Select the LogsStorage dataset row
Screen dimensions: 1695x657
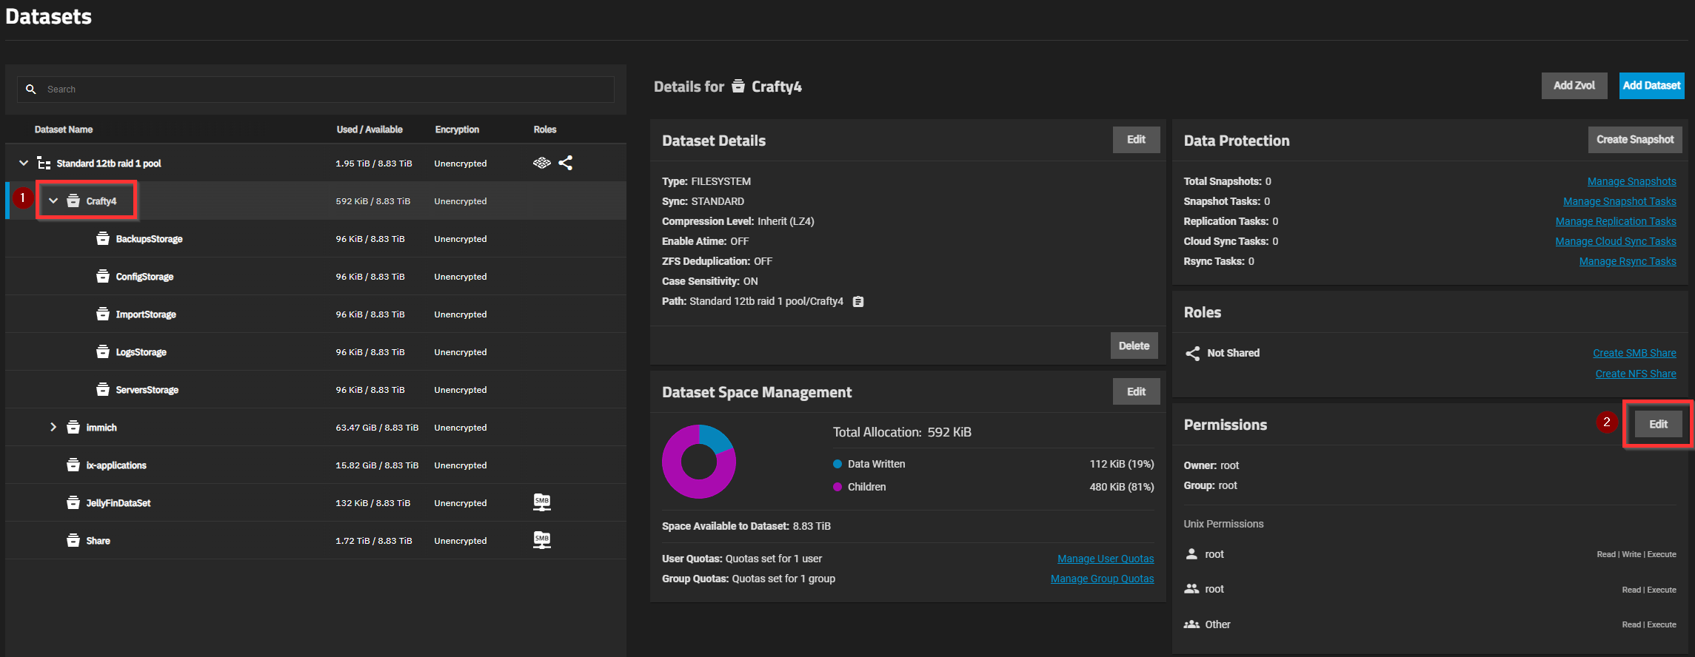point(141,352)
